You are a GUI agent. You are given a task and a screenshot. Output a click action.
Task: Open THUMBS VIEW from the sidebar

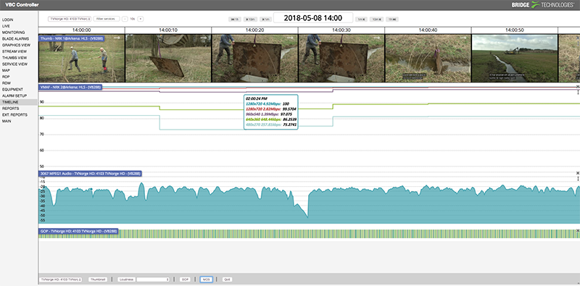[14, 58]
